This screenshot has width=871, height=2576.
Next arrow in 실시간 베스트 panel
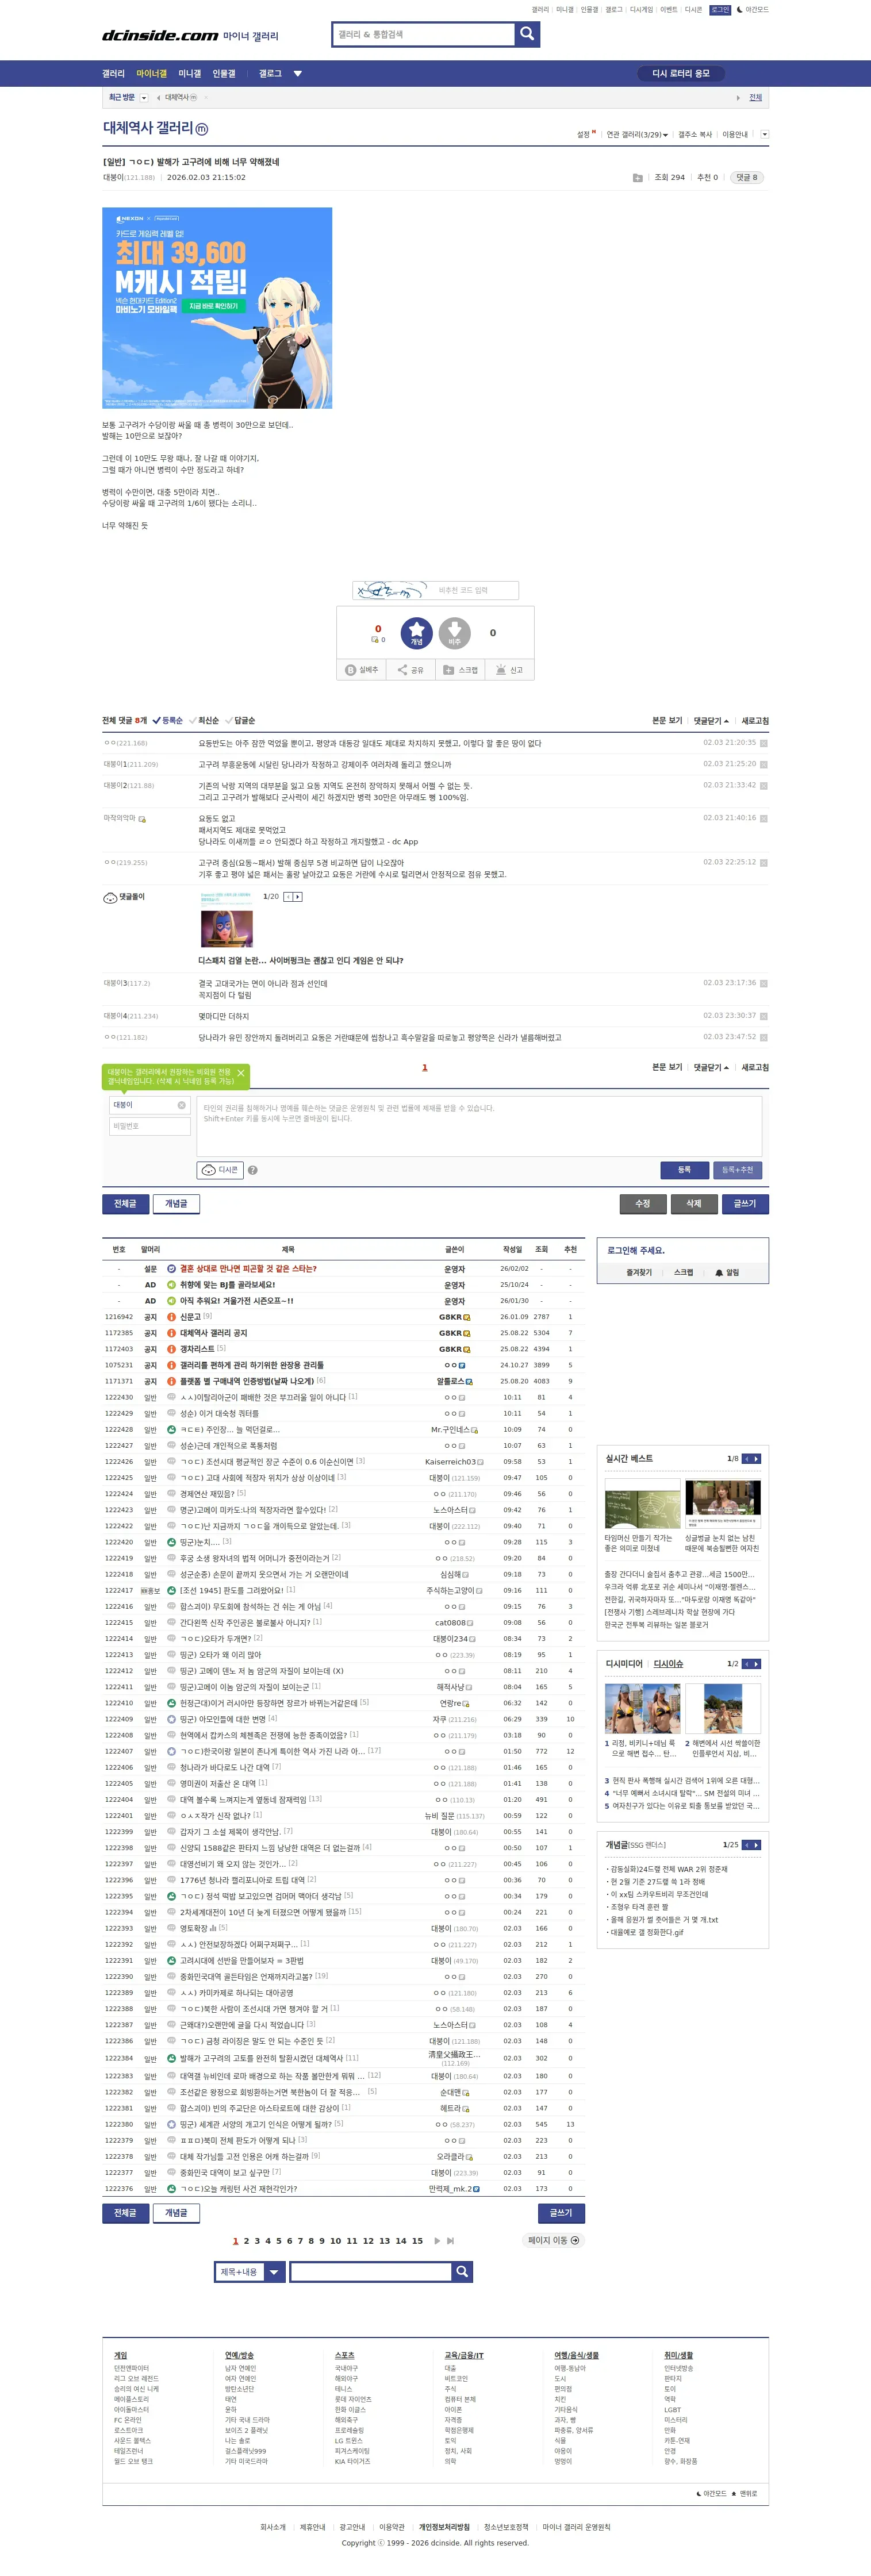point(757,1459)
